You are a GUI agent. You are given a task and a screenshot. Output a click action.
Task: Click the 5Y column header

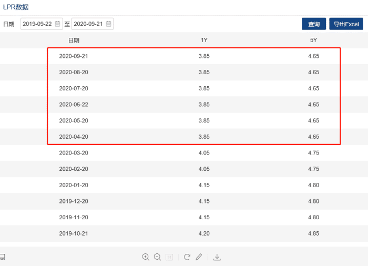(313, 40)
